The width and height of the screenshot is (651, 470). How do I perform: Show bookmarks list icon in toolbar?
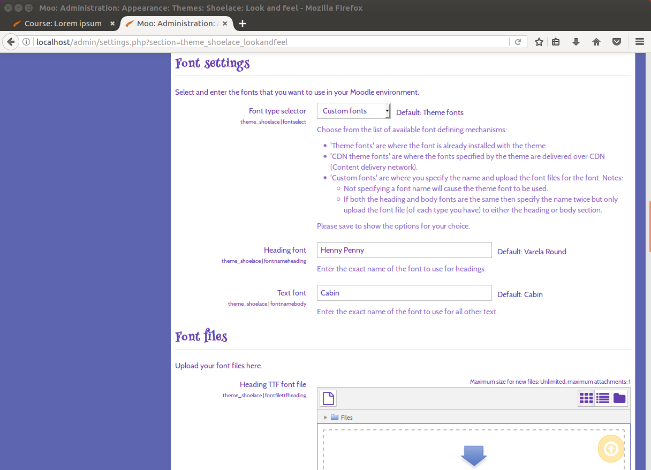pos(556,42)
